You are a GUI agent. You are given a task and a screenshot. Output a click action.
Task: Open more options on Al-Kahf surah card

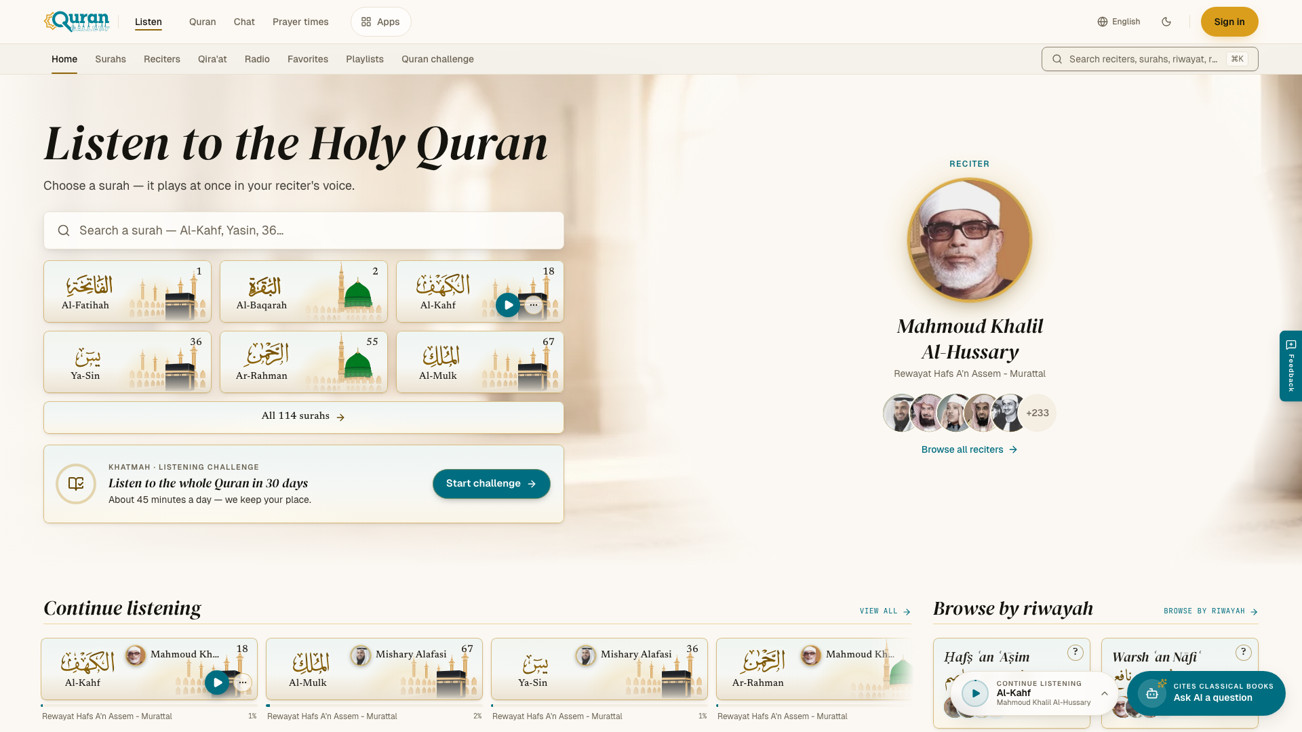pos(534,305)
